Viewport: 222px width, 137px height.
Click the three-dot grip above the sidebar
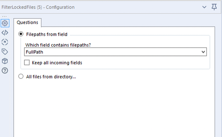tap(4, 17)
